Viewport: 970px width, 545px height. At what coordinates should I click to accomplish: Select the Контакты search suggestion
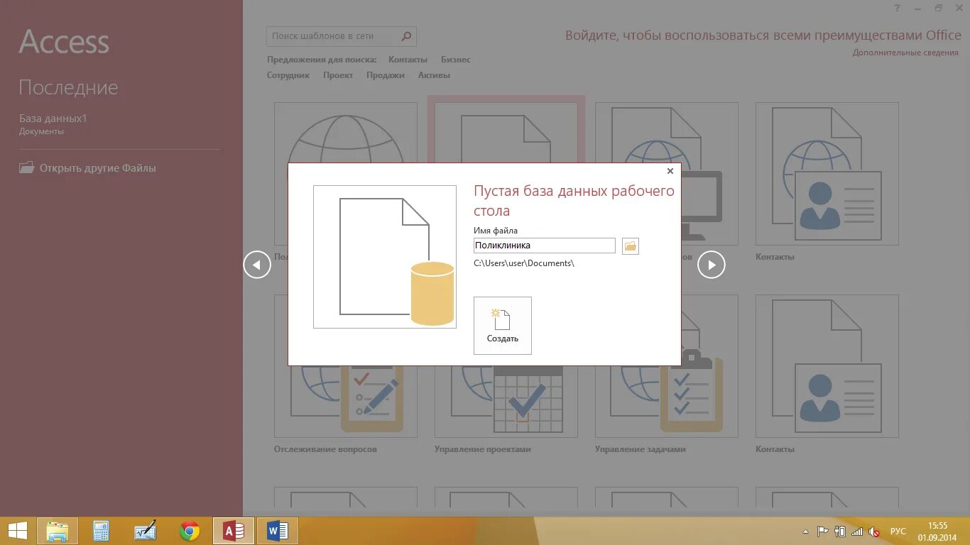[408, 60]
